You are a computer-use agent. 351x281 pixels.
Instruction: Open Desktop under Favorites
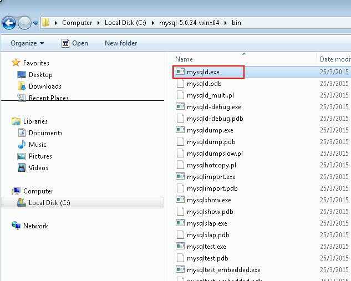(x=40, y=75)
